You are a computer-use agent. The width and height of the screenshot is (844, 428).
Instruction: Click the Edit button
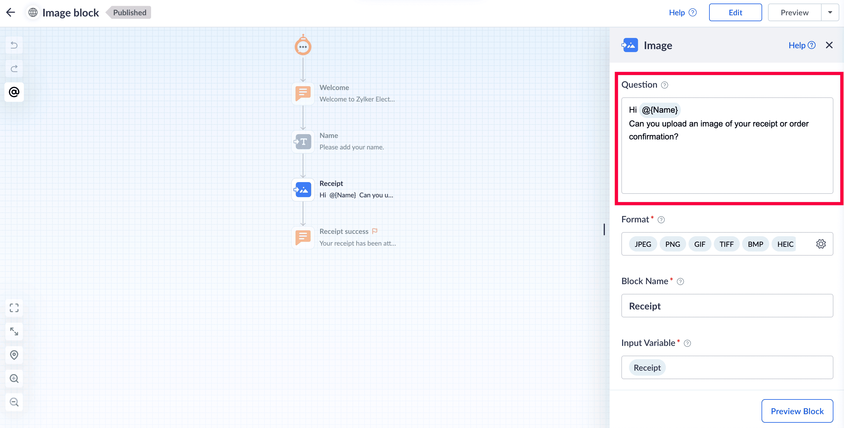pos(735,12)
